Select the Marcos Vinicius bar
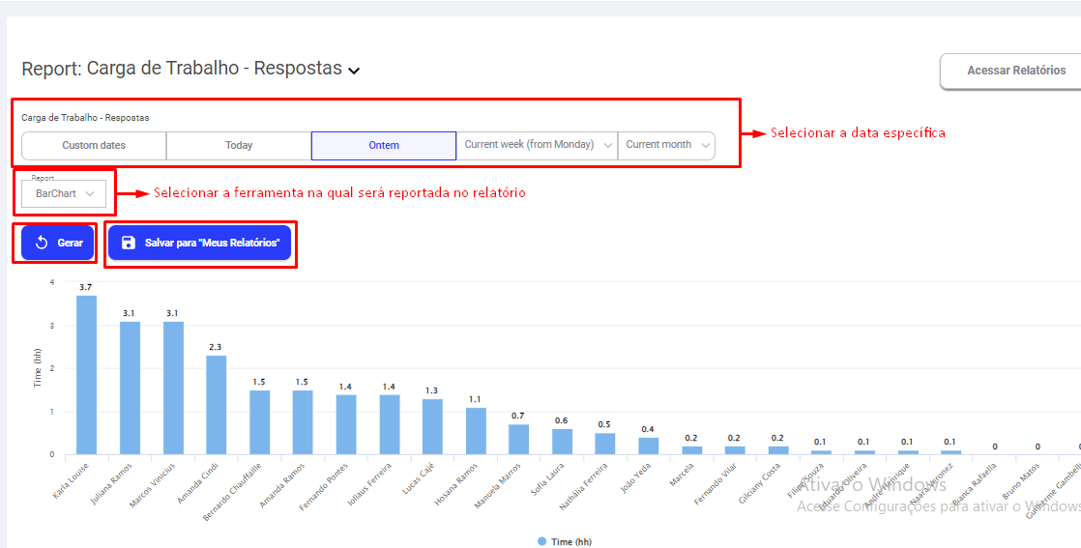Screen dimensions: 1081x548 tap(173, 388)
